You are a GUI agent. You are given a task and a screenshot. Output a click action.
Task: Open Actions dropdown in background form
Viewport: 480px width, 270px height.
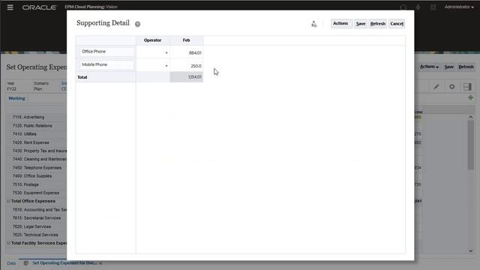click(x=429, y=67)
